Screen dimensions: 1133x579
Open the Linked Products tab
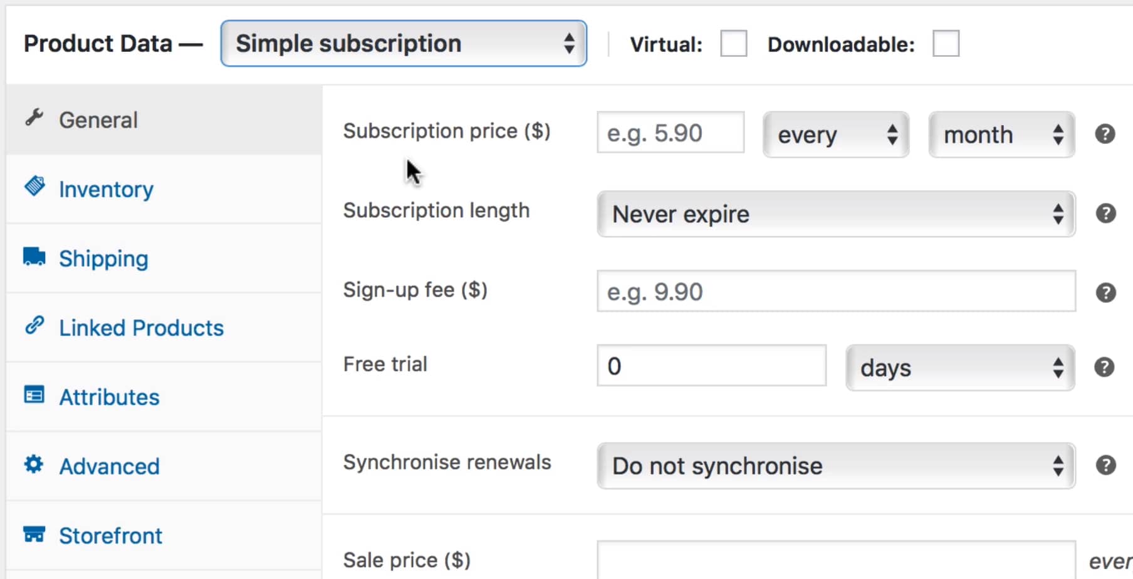tap(141, 328)
